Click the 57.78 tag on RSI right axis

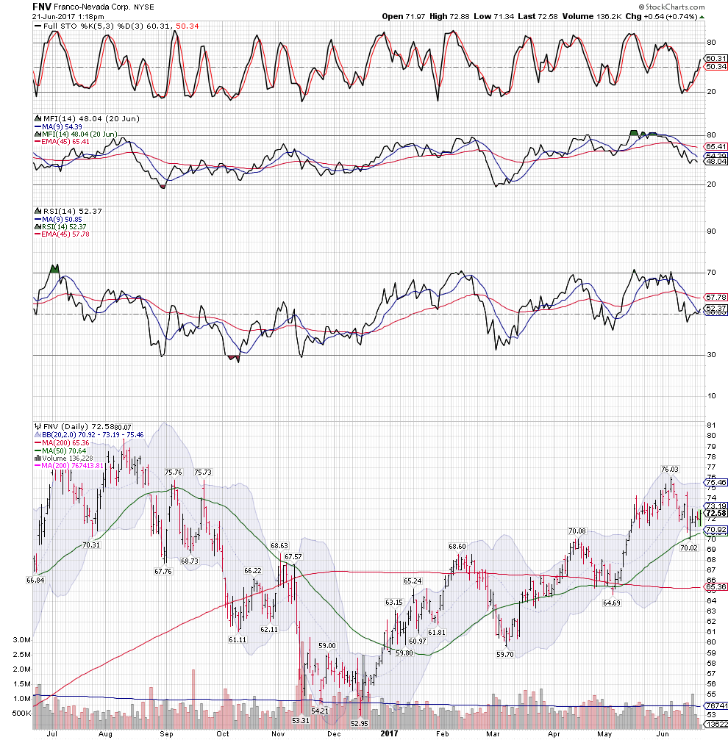[x=716, y=298]
